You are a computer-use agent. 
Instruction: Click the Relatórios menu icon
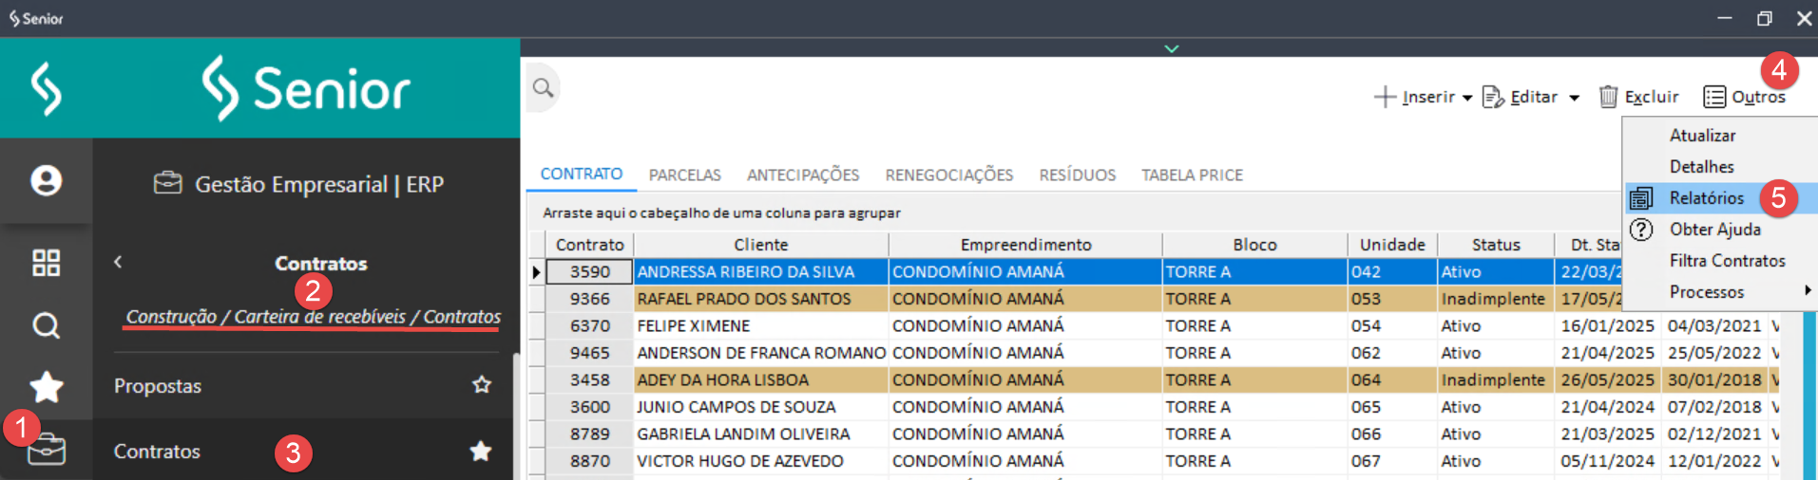(x=1641, y=198)
